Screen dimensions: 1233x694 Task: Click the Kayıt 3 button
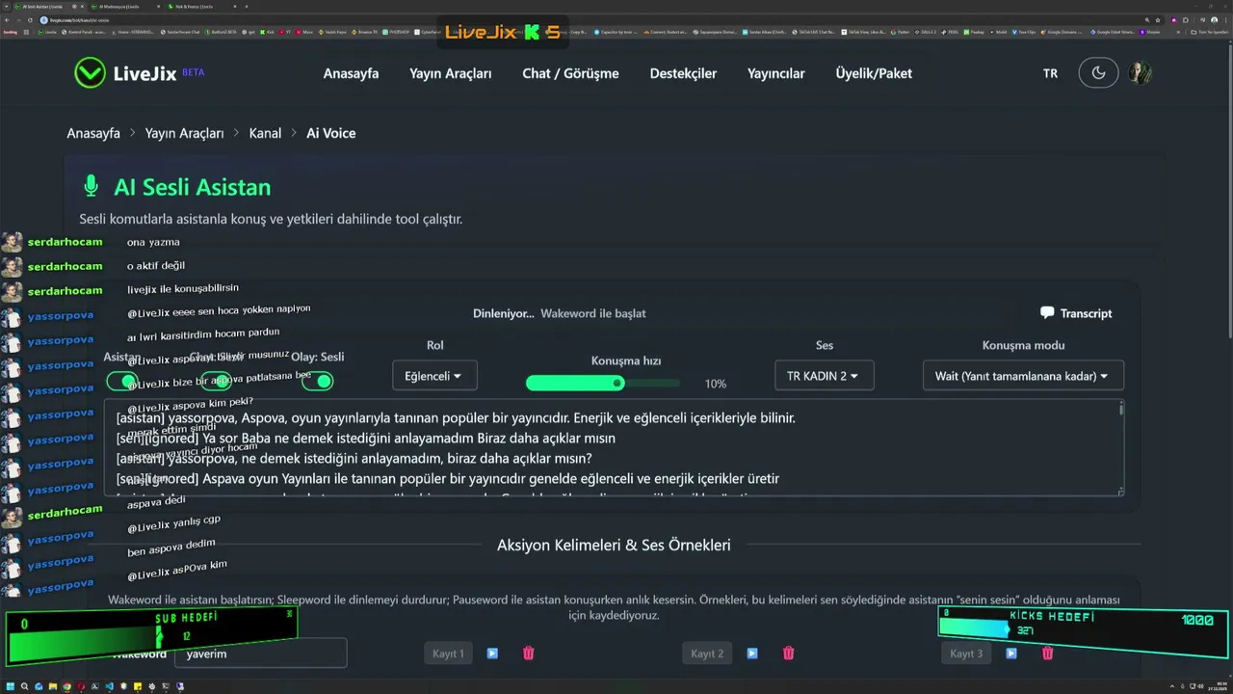click(966, 654)
